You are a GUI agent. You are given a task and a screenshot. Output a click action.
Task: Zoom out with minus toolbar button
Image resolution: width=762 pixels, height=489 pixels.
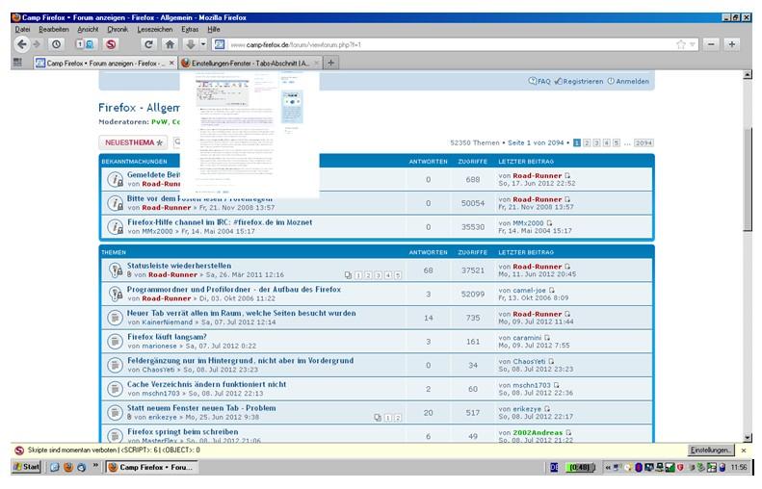click(x=711, y=44)
